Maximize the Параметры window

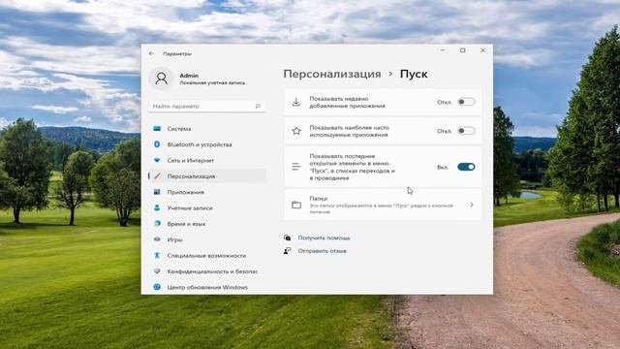[463, 50]
